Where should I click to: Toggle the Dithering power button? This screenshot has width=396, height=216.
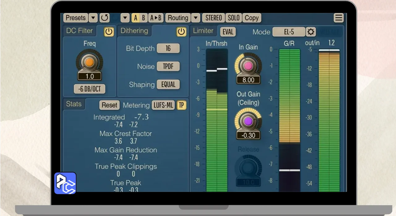tap(181, 31)
